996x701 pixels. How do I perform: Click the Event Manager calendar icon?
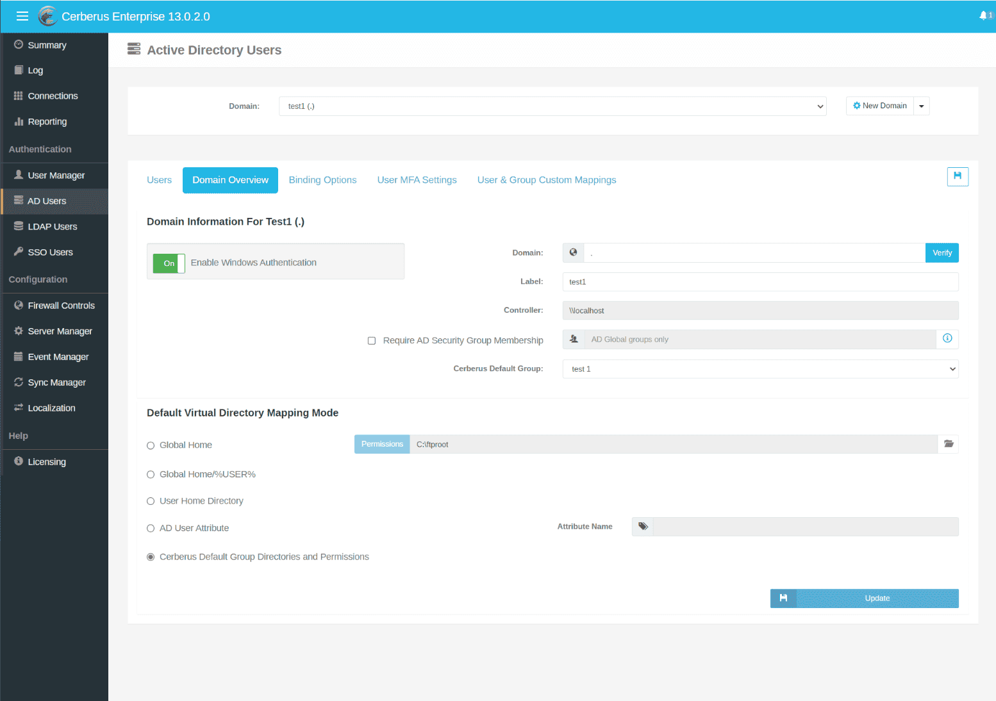coord(19,356)
